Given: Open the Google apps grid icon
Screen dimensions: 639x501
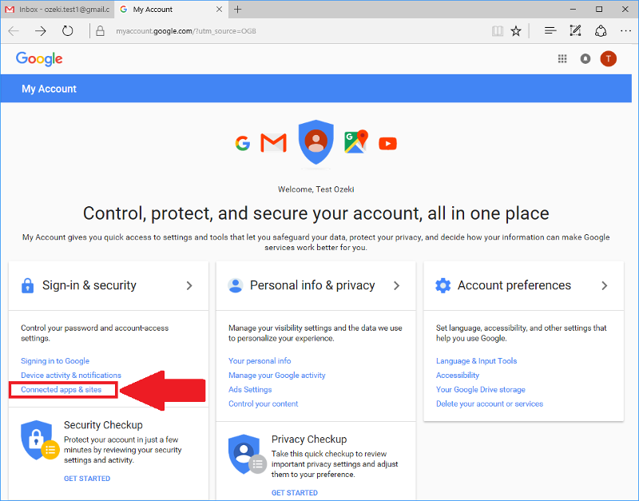Looking at the screenshot, I should point(562,58).
